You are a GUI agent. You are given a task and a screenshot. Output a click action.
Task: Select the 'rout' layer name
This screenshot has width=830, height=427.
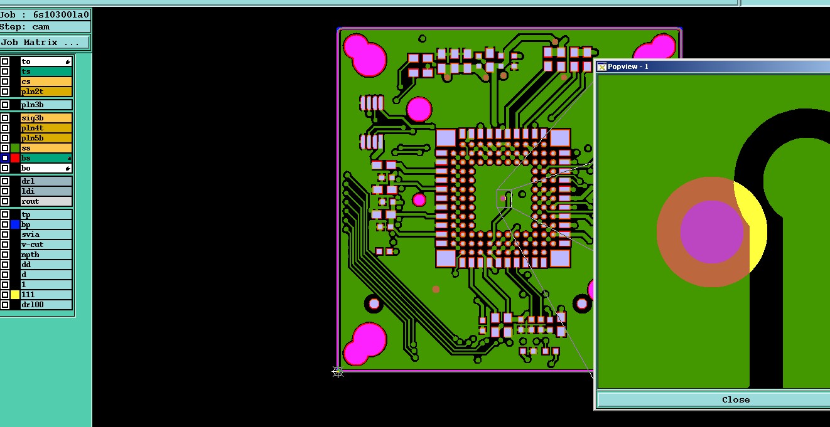46,201
